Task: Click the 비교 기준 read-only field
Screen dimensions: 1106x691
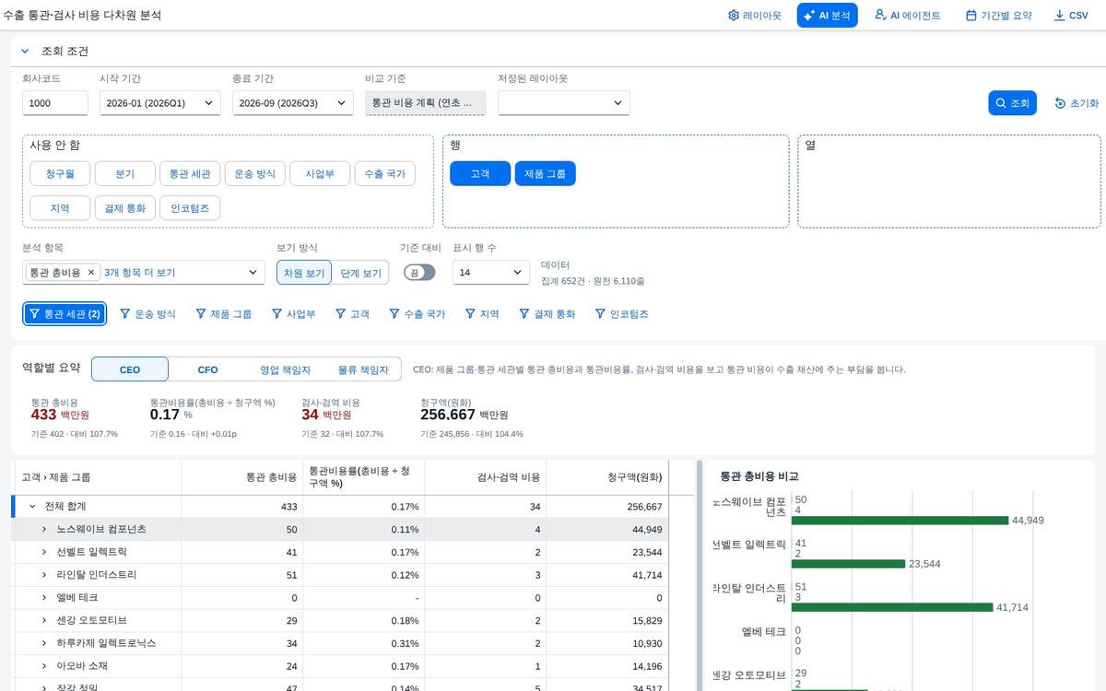Action: 425,103
